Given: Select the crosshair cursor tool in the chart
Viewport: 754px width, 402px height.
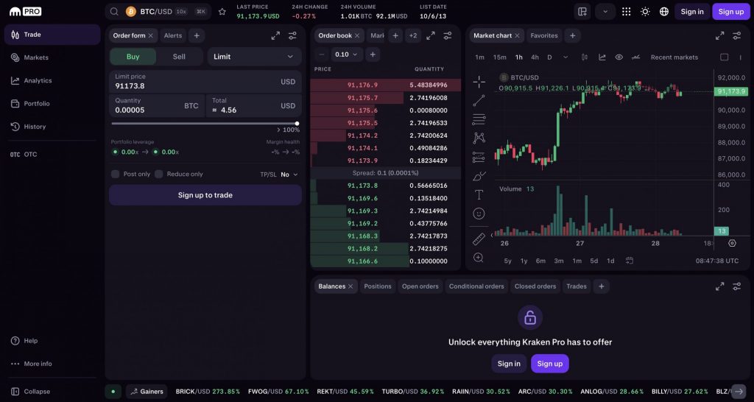Looking at the screenshot, I should (x=479, y=82).
